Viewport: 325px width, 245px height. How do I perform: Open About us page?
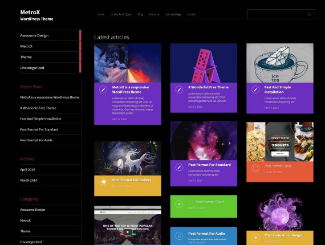point(154,14)
